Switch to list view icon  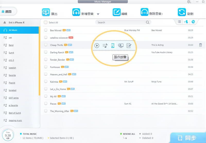tap(179, 22)
